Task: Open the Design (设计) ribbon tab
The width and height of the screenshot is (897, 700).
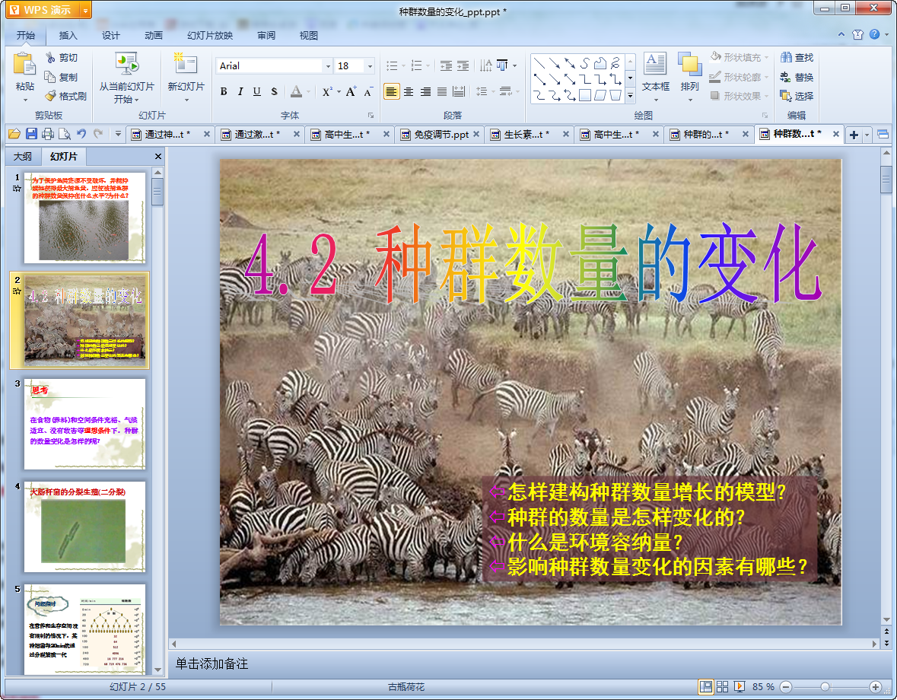Action: [110, 36]
